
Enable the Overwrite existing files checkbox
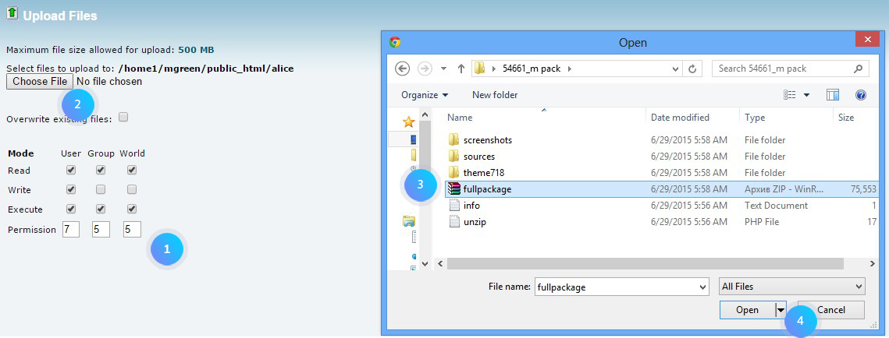pyautogui.click(x=123, y=117)
